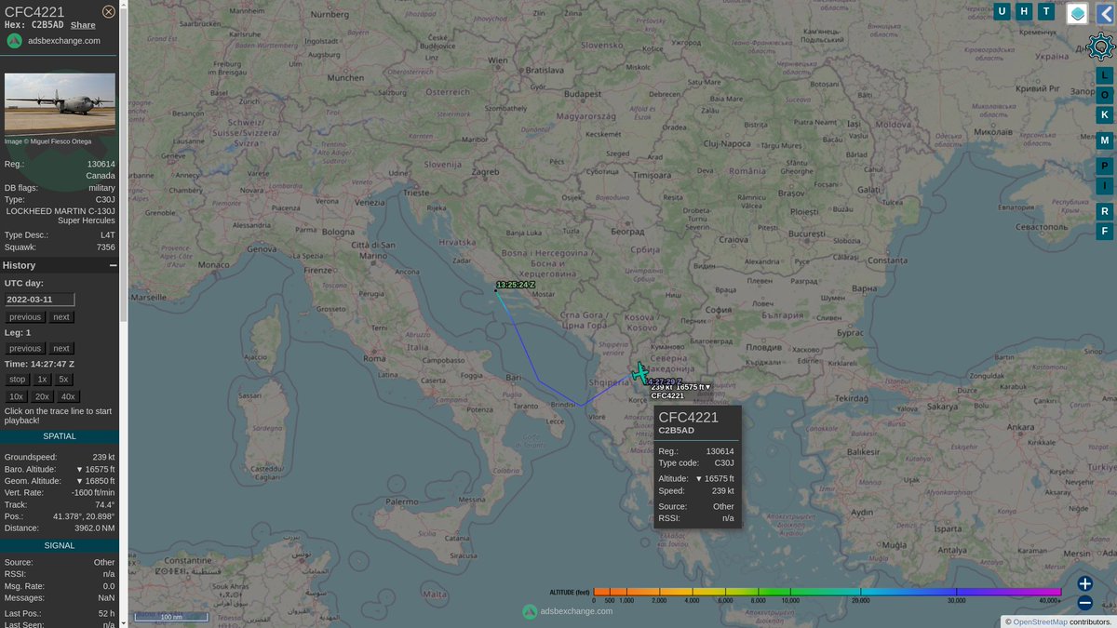Collapse sidebar with the left arrow button
The image size is (1117, 628).
click(x=1104, y=13)
